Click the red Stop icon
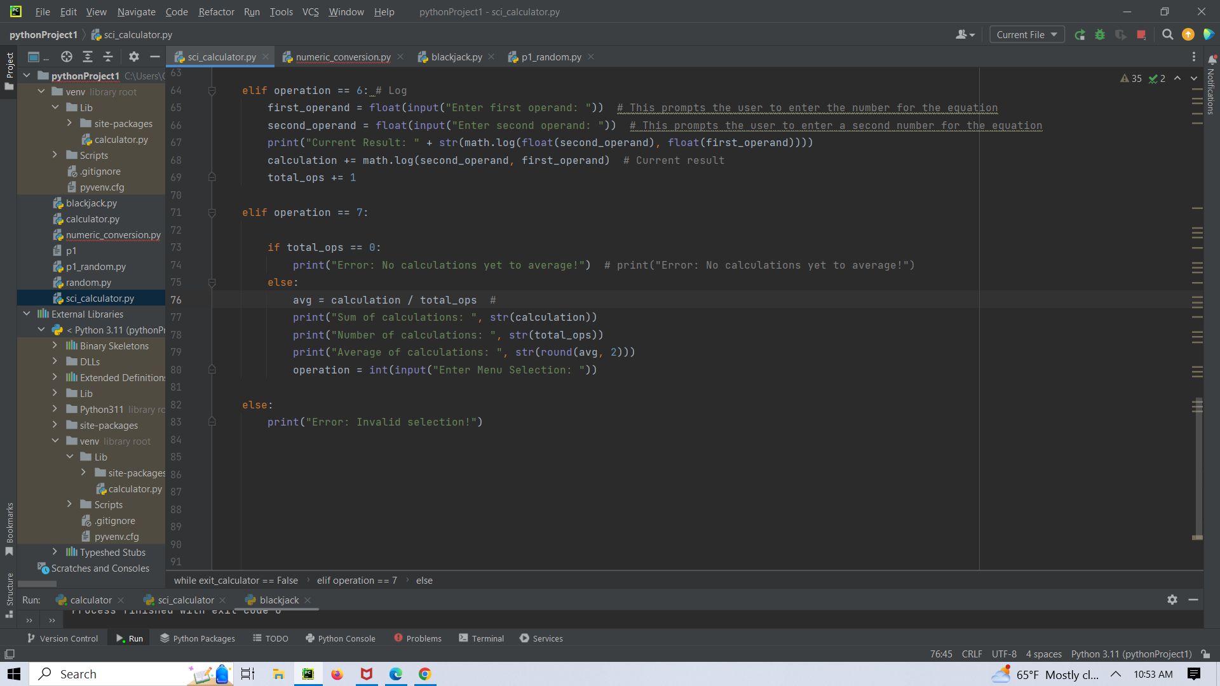 [1141, 35]
